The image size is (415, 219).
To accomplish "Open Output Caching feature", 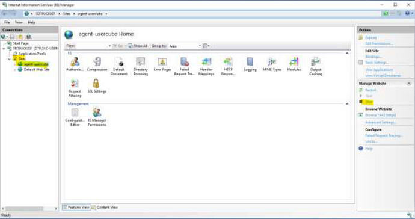I will coord(316,66).
